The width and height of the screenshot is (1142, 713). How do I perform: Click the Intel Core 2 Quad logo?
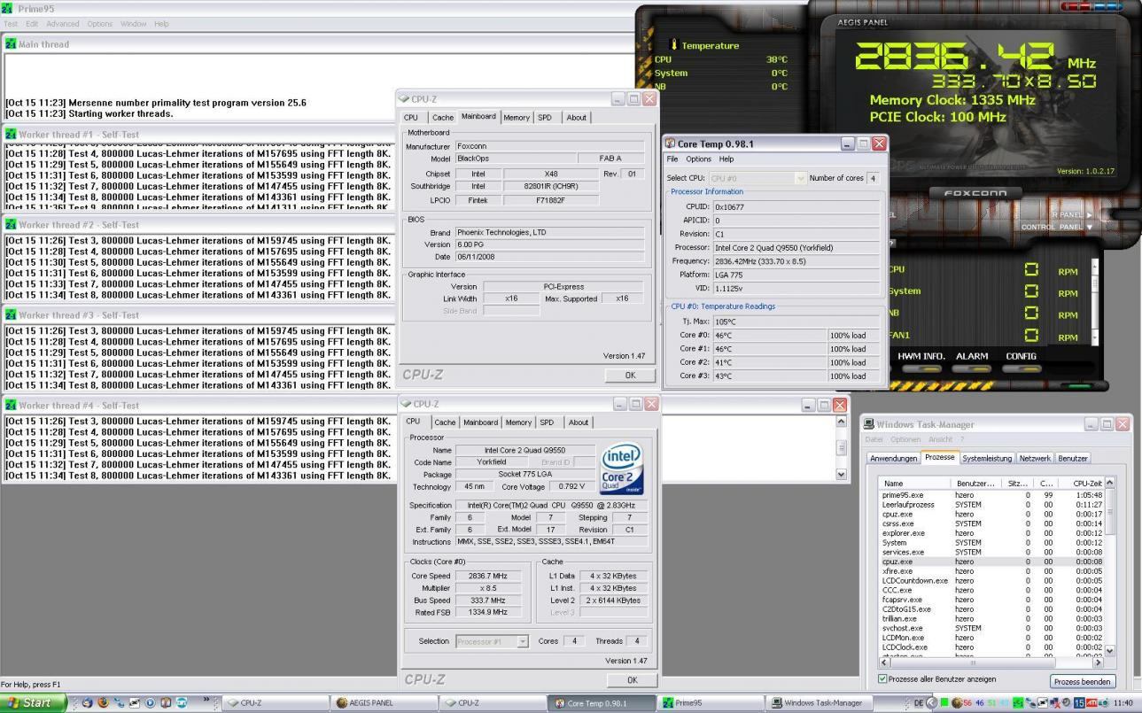point(622,469)
